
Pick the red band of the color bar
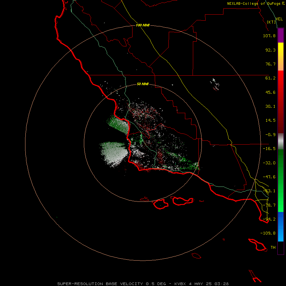pyautogui.click(x=281, y=102)
